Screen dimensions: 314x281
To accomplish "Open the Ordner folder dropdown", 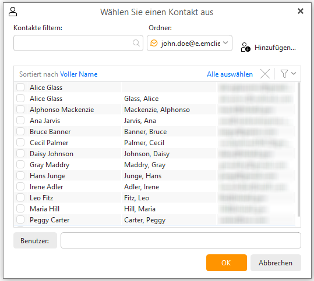I will click(189, 43).
